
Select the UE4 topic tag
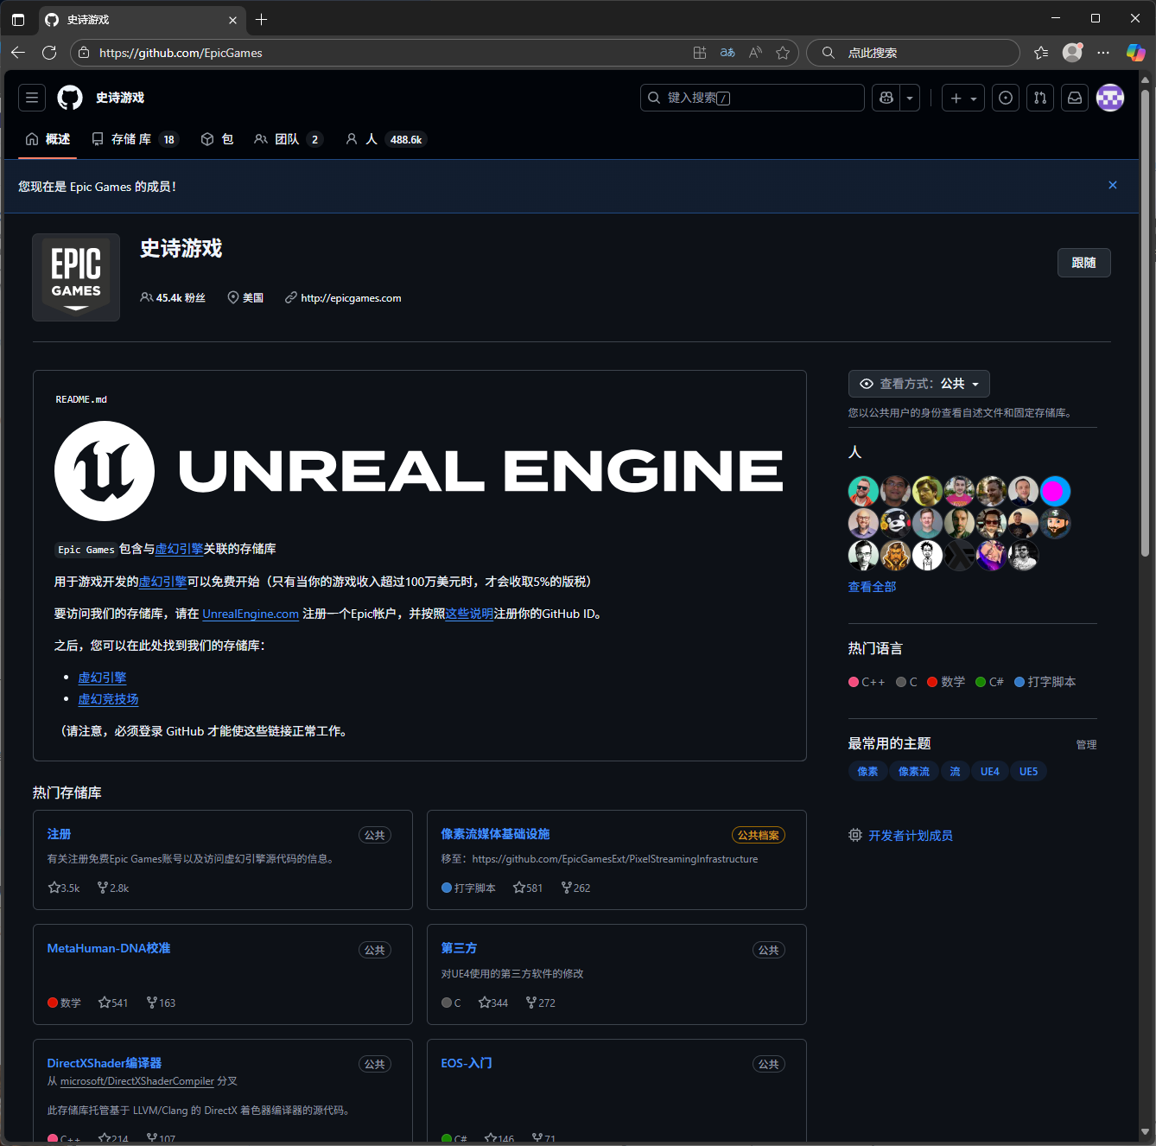[990, 772]
